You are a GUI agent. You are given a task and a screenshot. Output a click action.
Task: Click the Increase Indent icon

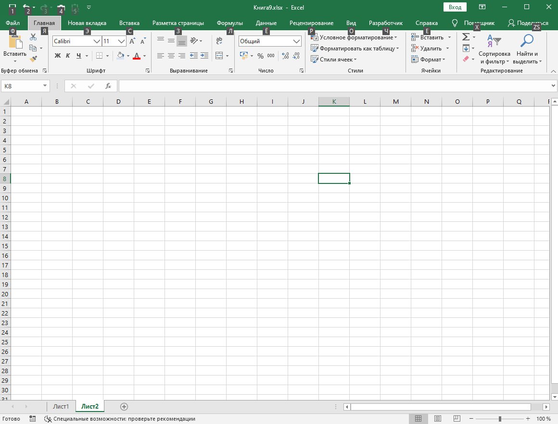(x=204, y=56)
